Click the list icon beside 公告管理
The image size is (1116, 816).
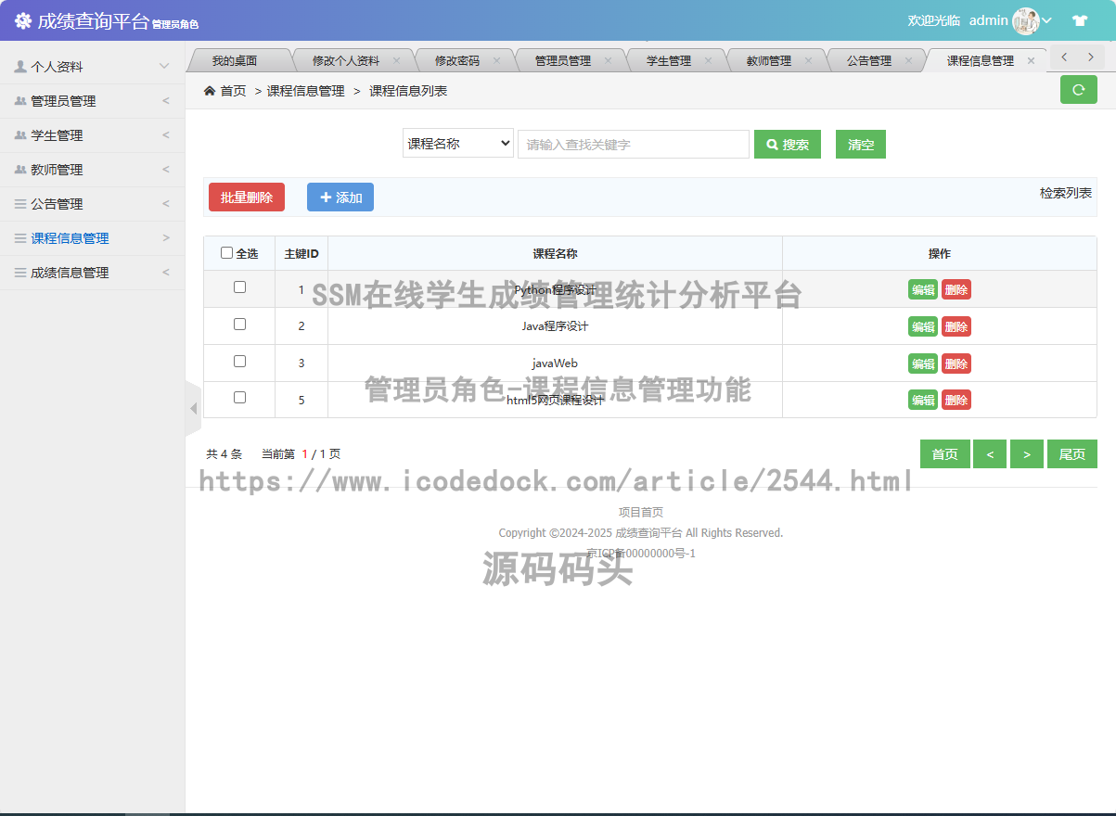pyautogui.click(x=20, y=204)
